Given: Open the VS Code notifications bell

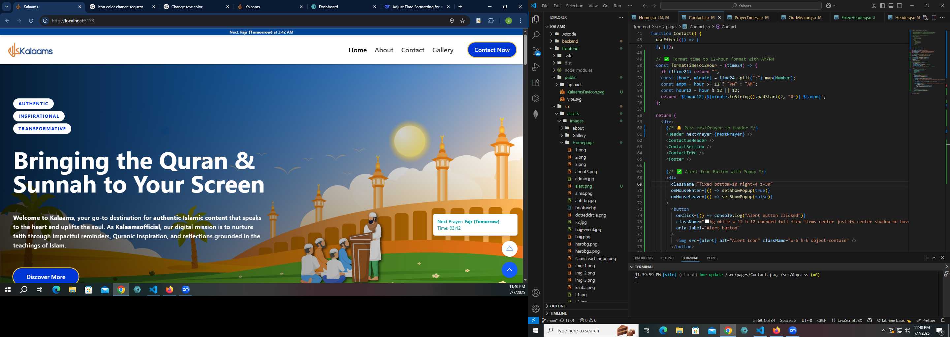Looking at the screenshot, I should click(x=943, y=321).
